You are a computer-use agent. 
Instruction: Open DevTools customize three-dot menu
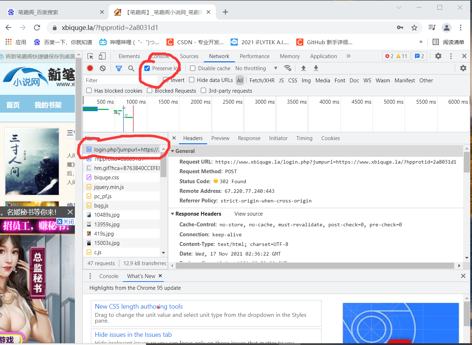[451, 56]
